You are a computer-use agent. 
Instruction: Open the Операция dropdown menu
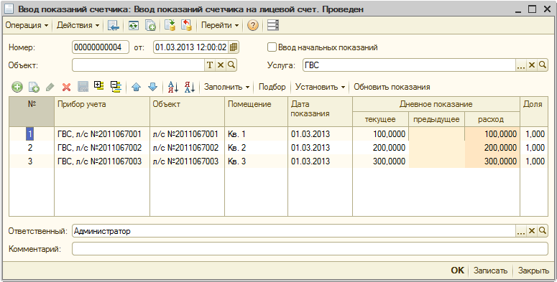[x=27, y=25]
